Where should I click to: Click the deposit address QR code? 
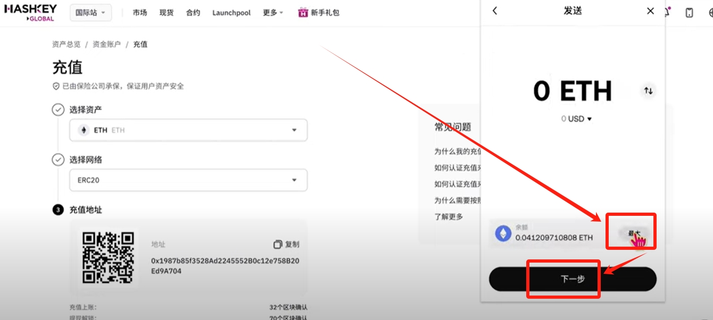point(107,258)
